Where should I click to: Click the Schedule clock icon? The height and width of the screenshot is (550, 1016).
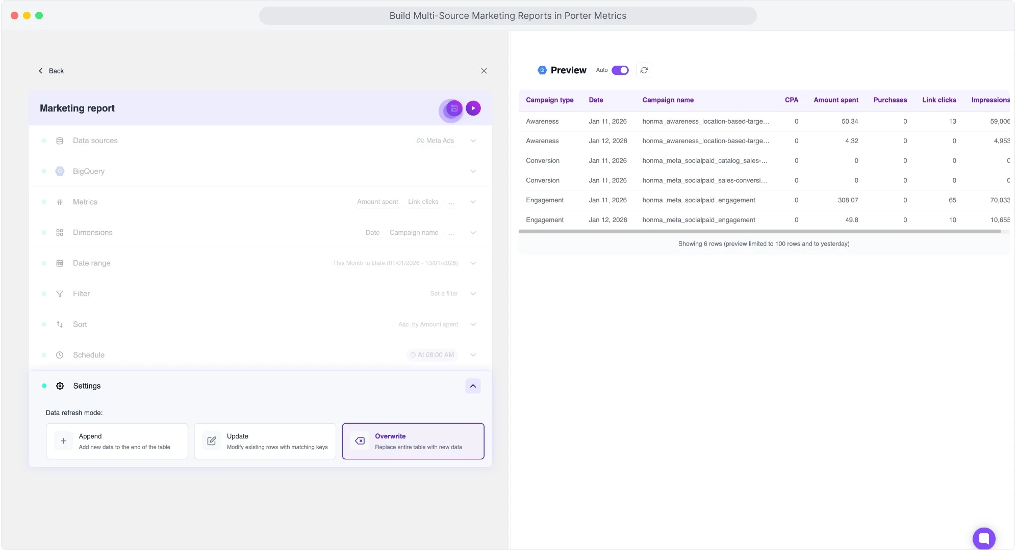coord(60,355)
